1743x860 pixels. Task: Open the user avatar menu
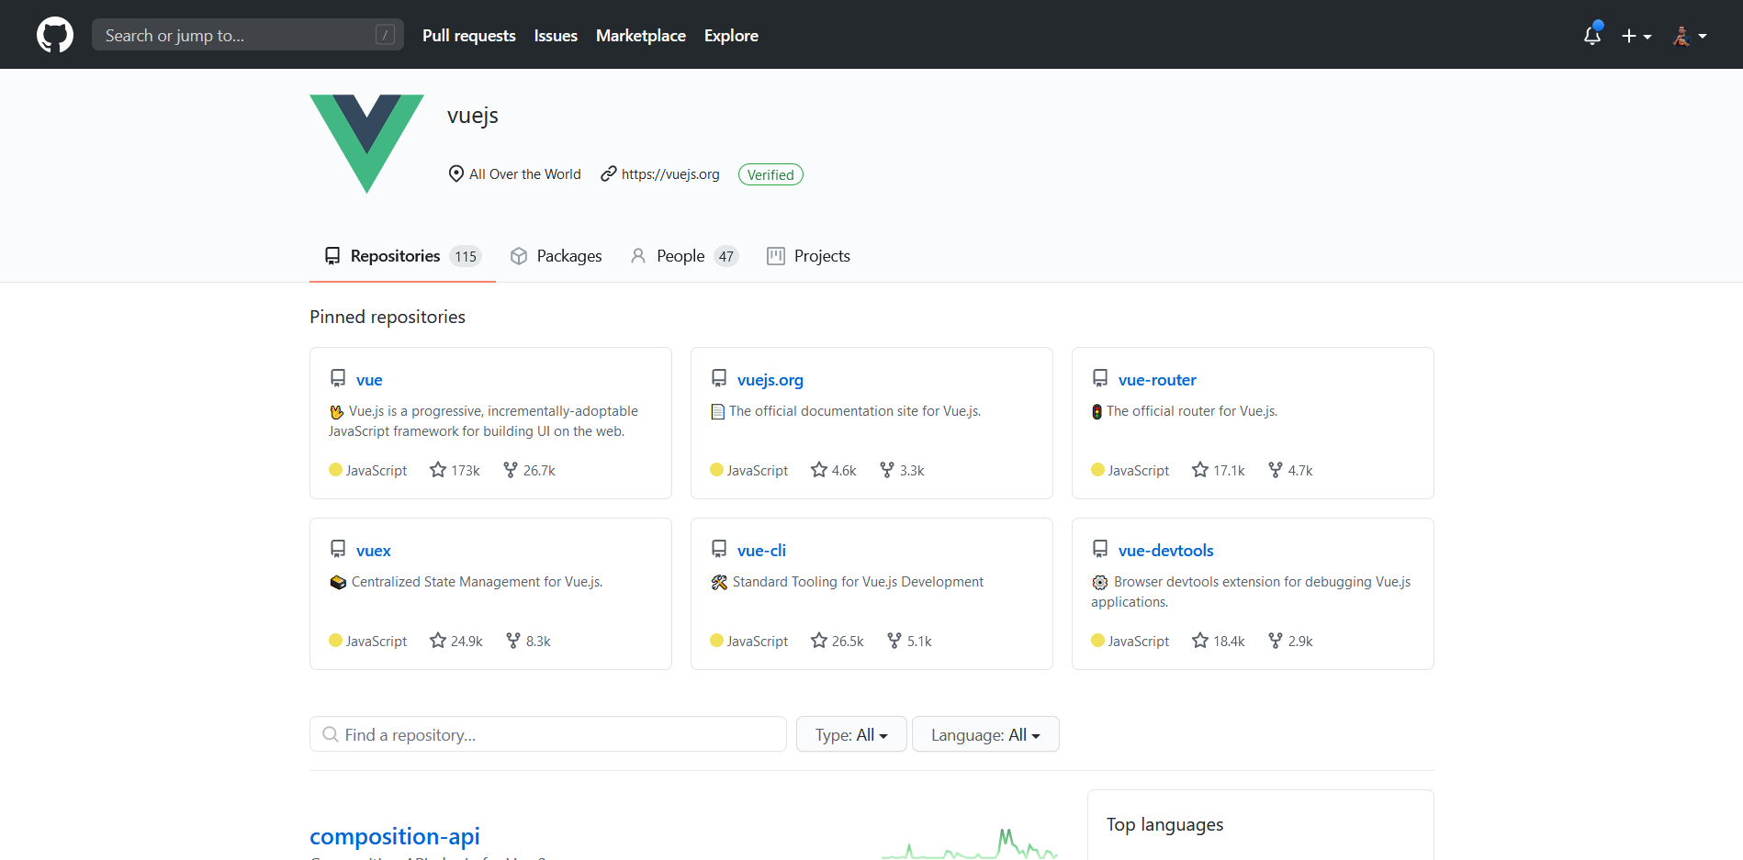tap(1689, 36)
